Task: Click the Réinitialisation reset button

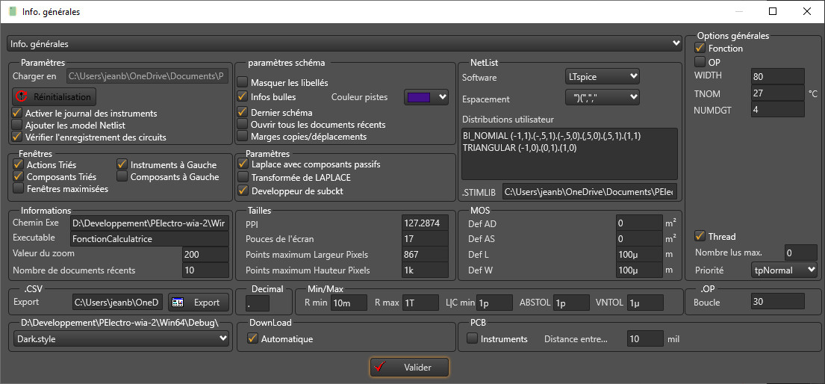Action: [55, 96]
